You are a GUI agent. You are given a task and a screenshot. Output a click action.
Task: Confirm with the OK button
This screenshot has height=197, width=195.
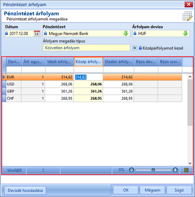126,190
